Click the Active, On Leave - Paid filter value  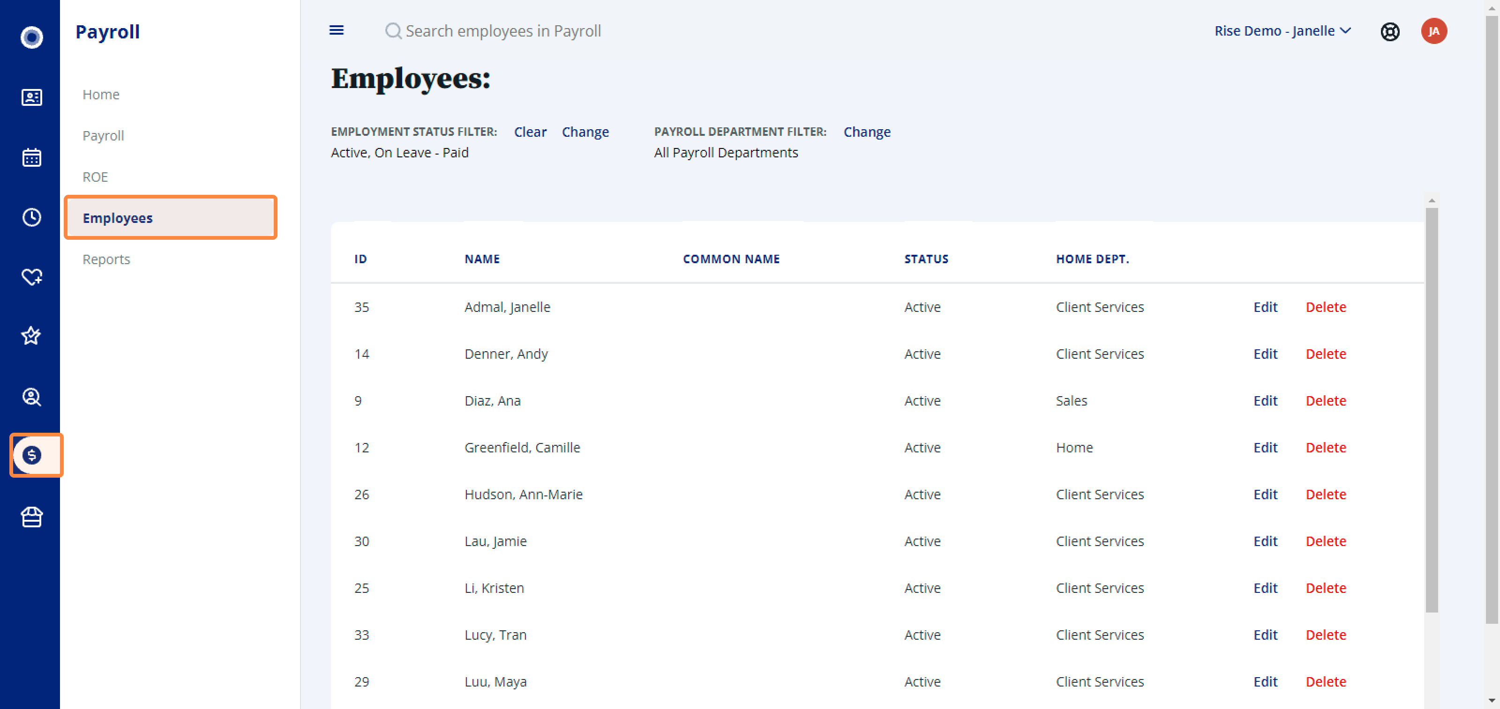(399, 152)
